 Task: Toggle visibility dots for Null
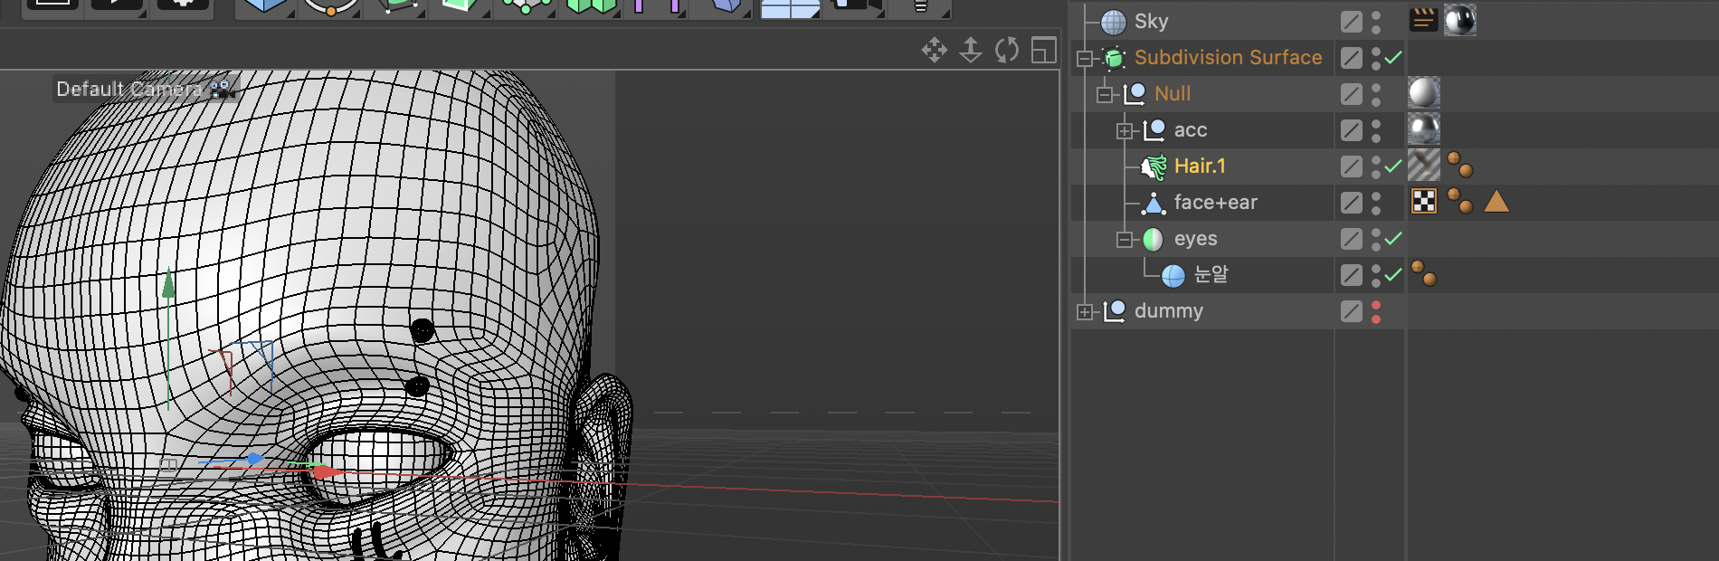tap(1376, 94)
